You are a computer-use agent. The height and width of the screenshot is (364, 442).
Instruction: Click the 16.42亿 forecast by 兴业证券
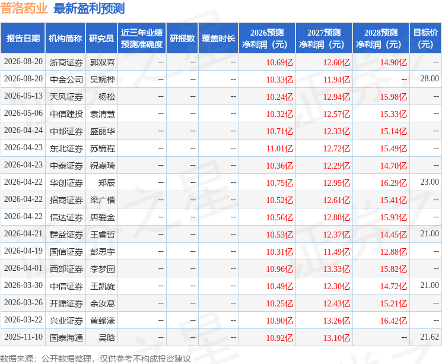pos(393,321)
